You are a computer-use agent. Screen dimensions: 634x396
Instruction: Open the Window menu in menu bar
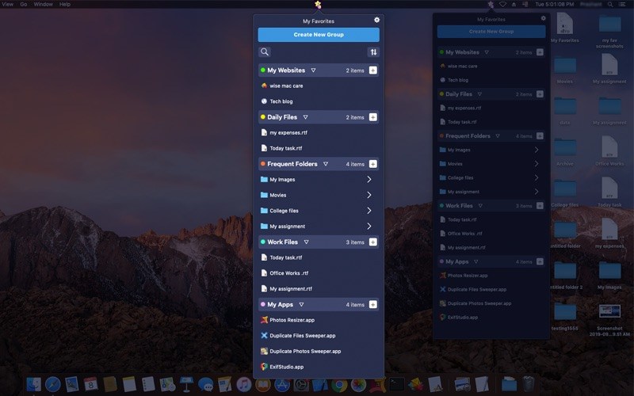coord(44,4)
